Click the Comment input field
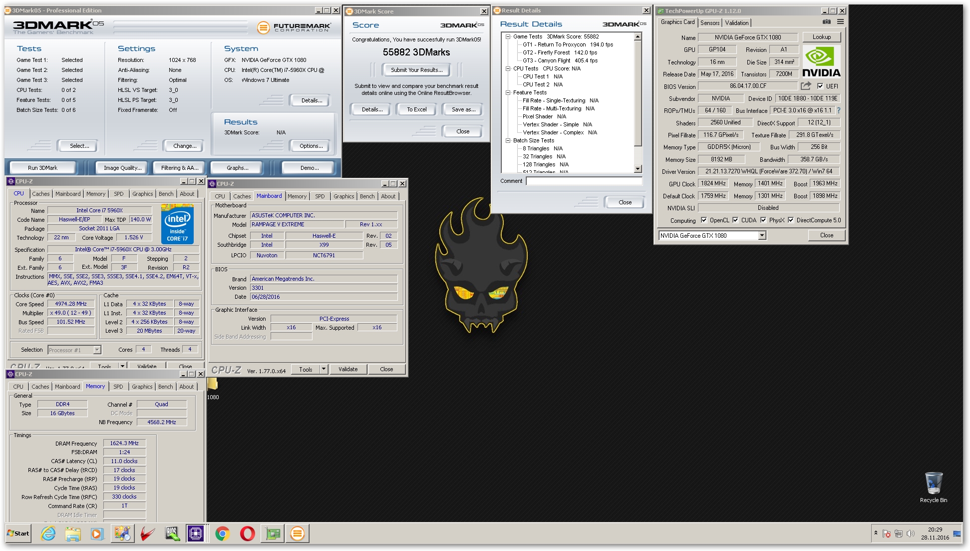The height and width of the screenshot is (551, 970). click(584, 181)
